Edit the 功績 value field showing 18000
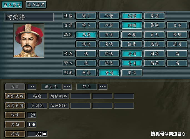The height and width of the screenshot is (139, 190). point(37,134)
